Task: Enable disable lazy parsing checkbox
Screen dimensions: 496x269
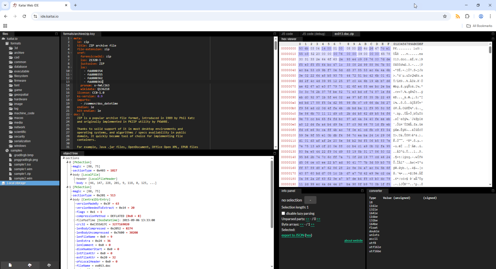Action: click(283, 213)
